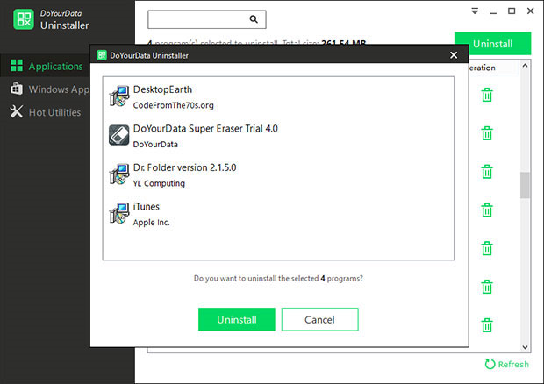Close the DoYourData Uninstaller dialog

(x=454, y=55)
